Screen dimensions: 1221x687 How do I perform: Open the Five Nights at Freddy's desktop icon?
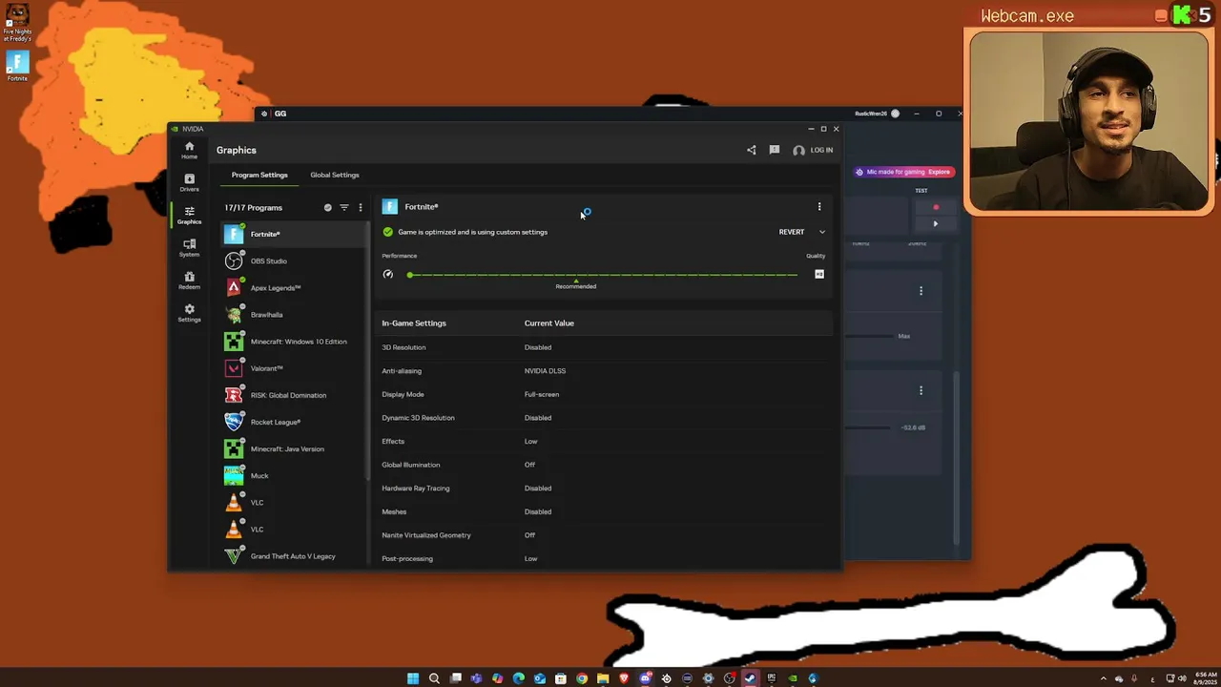pos(17,23)
